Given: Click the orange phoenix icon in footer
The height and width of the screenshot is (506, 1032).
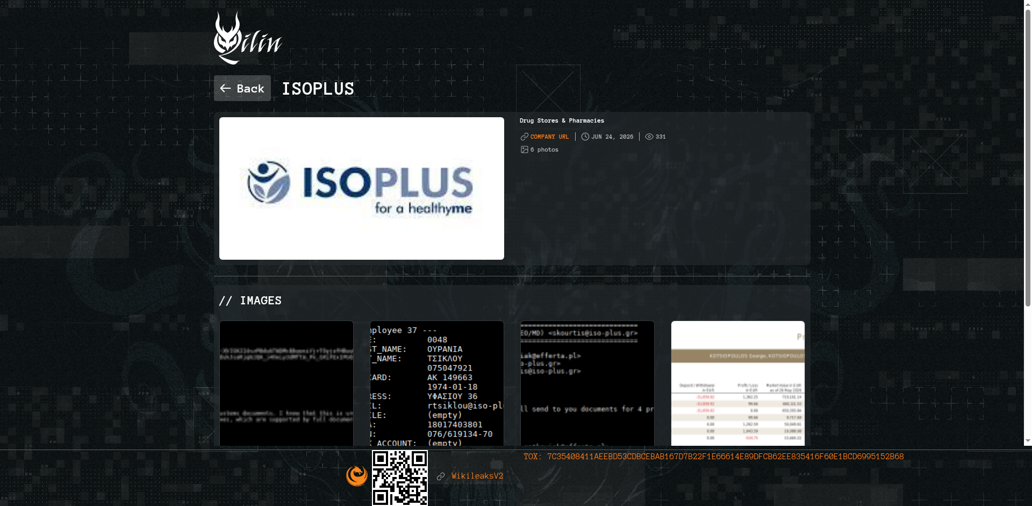Looking at the screenshot, I should tap(357, 476).
